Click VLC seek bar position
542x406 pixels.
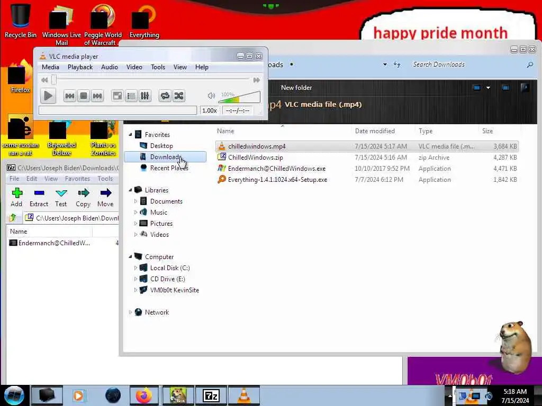tap(150, 80)
